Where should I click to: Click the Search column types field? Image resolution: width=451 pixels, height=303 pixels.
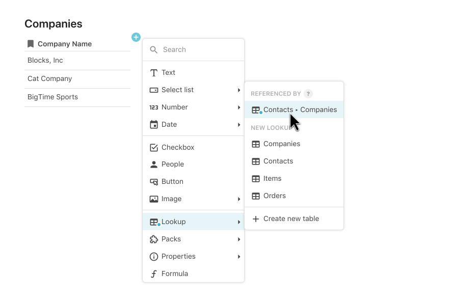coord(199,50)
